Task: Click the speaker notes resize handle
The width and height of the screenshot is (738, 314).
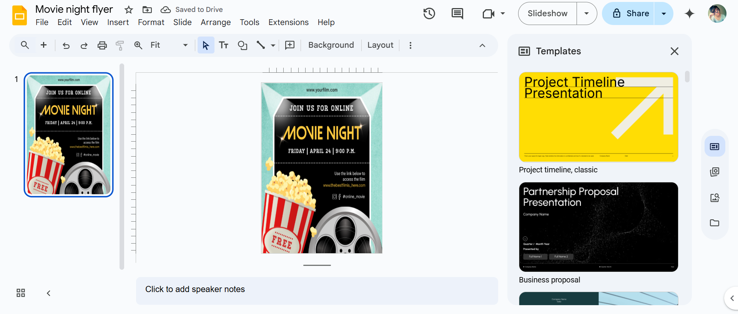Action: [317, 265]
